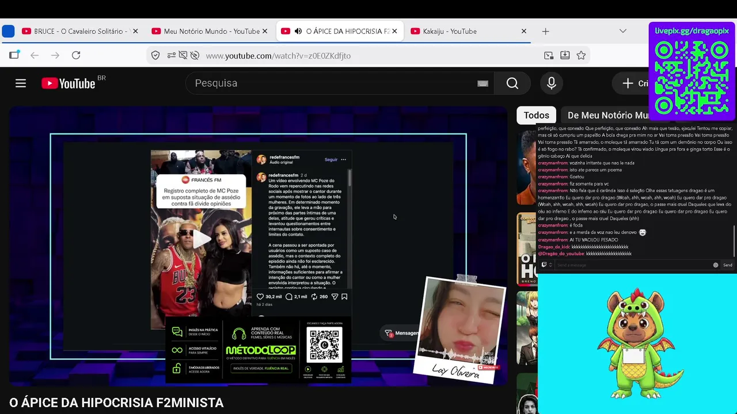
Task: Close the BRUCE - O Cavaleiro Solitário tab
Action: tap(135, 31)
